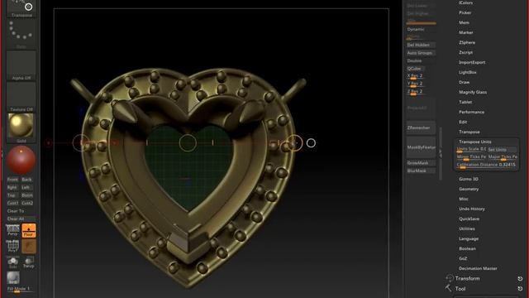Open the Tool palette

460,289
